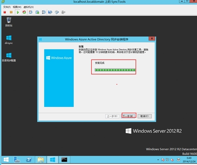The height and width of the screenshot is (165, 197).
Task: Select the Recycle Bin desktop icon
Action: (x=9, y=22)
